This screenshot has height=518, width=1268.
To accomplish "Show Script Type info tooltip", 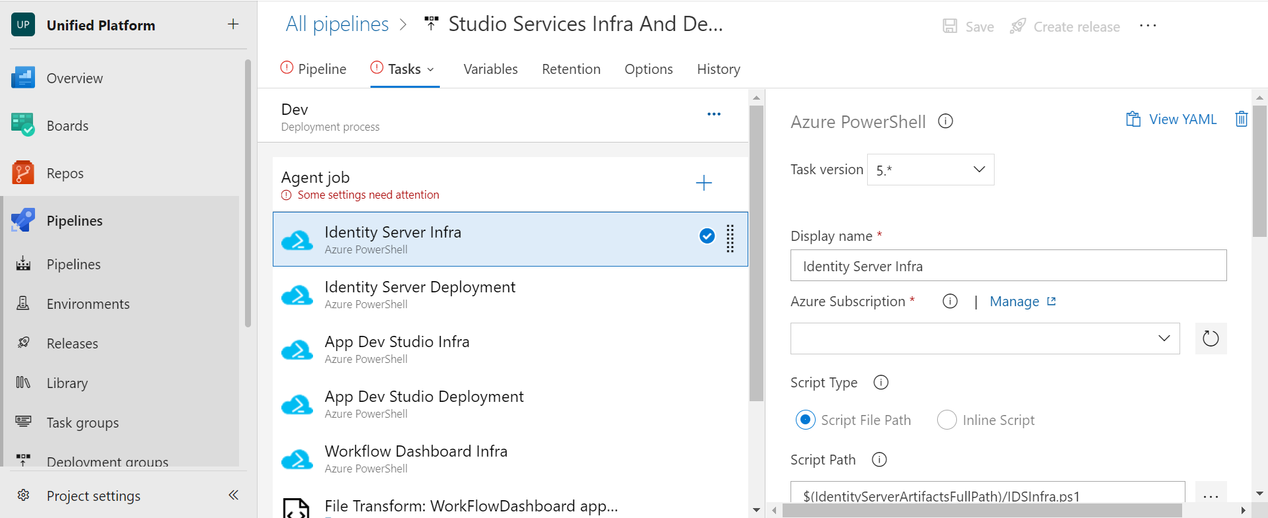I will pos(881,383).
